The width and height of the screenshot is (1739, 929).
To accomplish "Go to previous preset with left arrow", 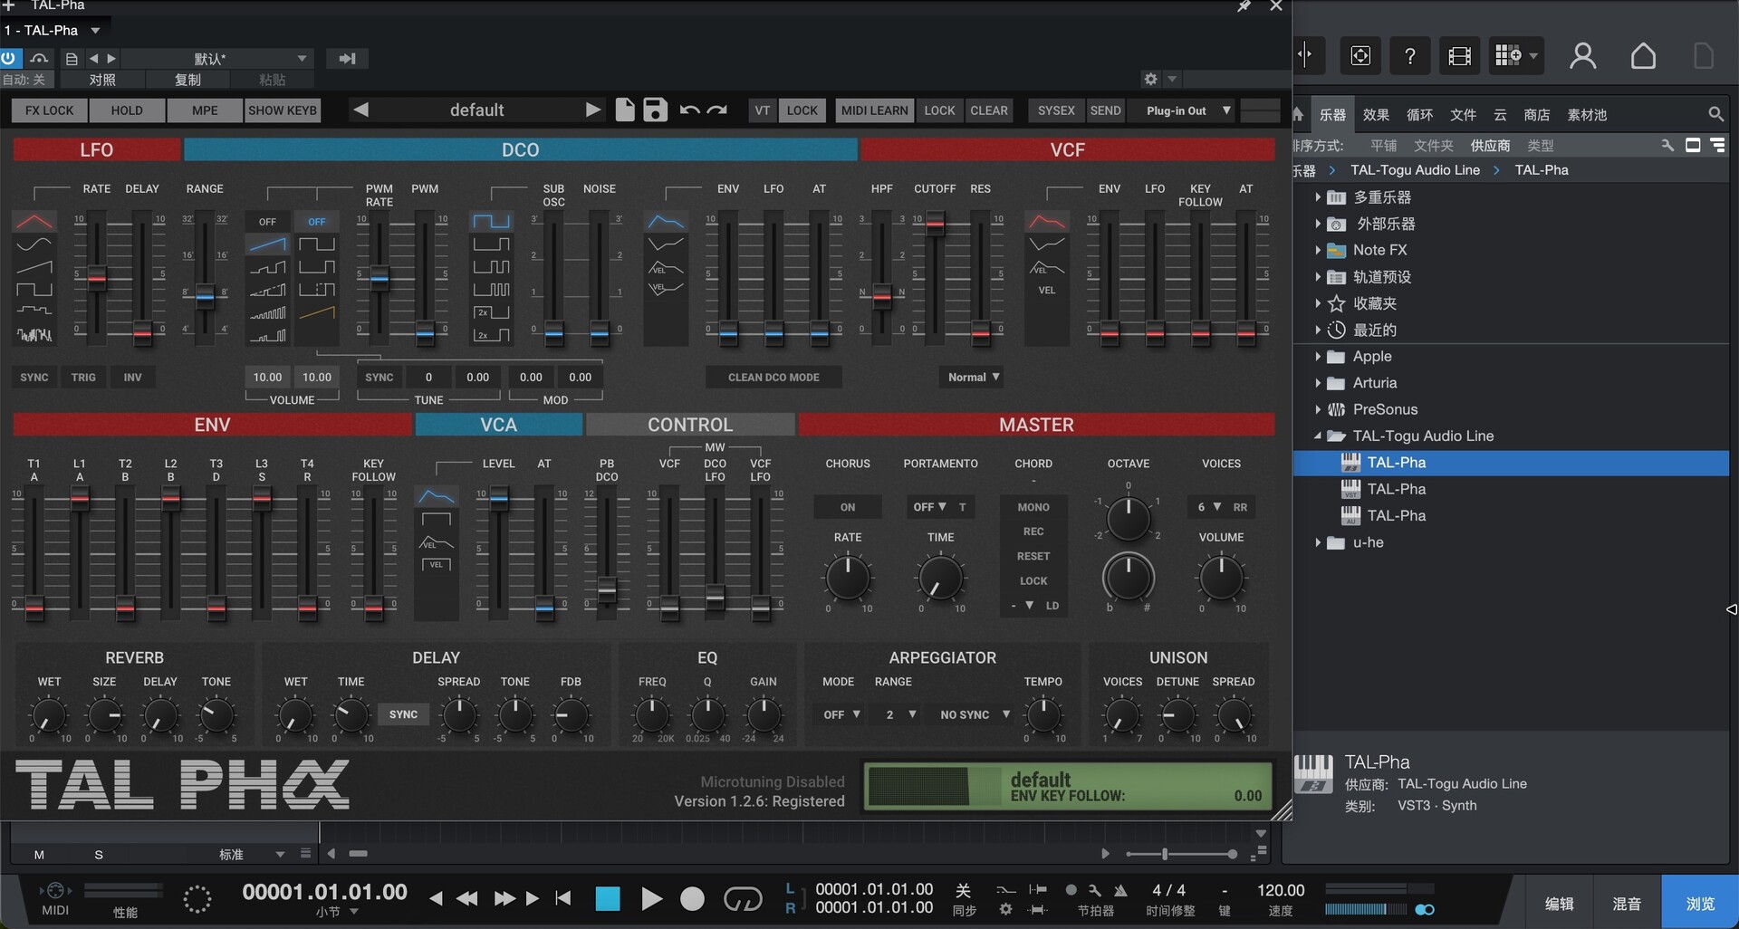I will point(360,110).
